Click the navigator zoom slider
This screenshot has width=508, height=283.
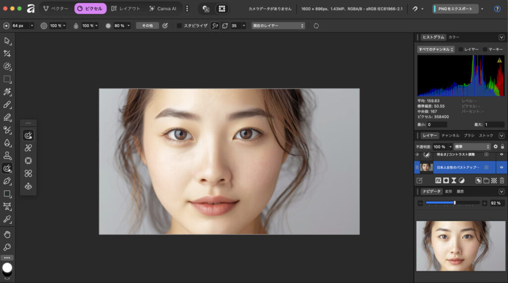pyautogui.click(x=452, y=203)
